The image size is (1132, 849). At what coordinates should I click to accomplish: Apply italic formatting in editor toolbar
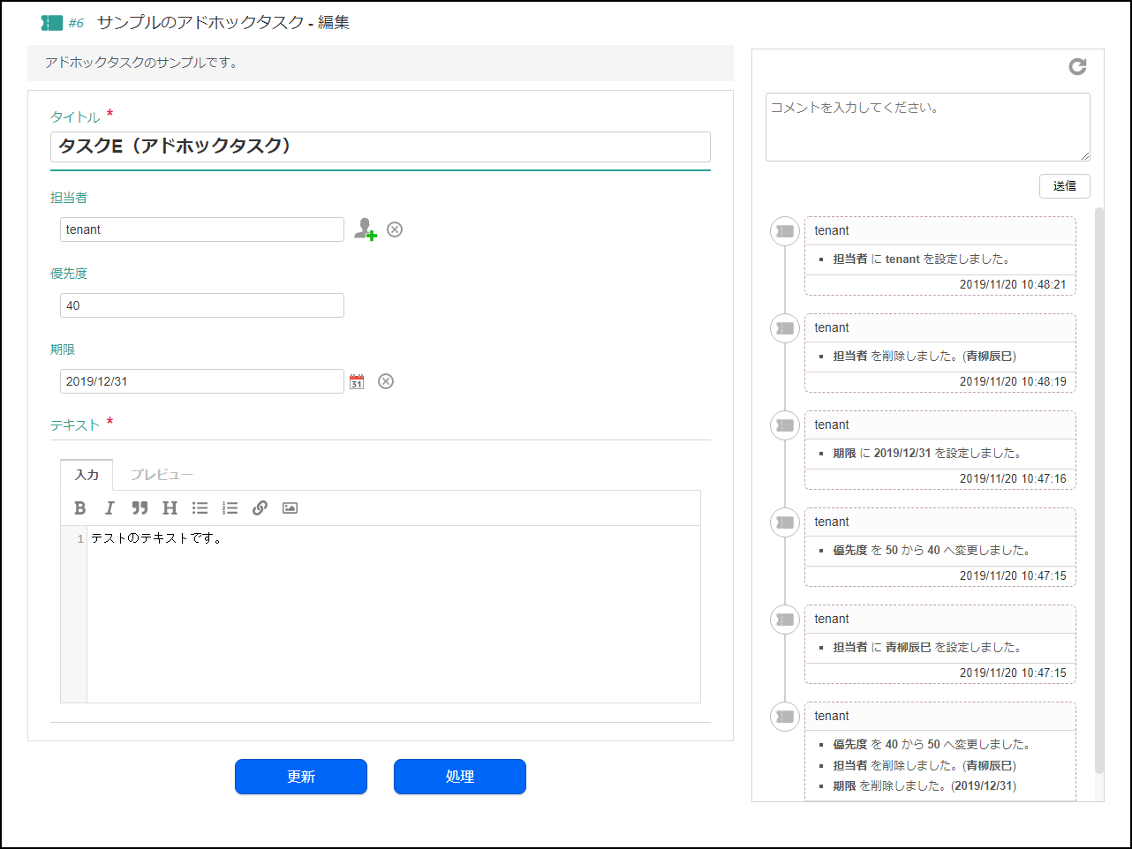tap(109, 508)
